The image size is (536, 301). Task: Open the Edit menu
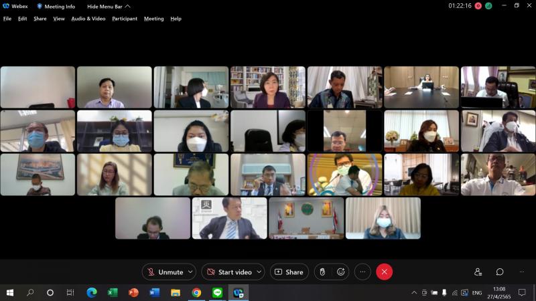tap(22, 19)
